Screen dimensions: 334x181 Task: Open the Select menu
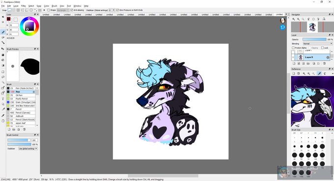point(31,6)
